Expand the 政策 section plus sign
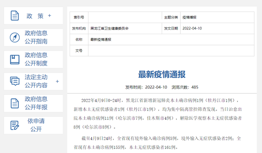Viewport: 262px width, 153px height. point(49,16)
